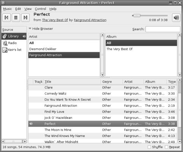This screenshot has height=152, width=183.
Task: Click the speaker indicator beside Library
Action: click(x=24, y=36)
